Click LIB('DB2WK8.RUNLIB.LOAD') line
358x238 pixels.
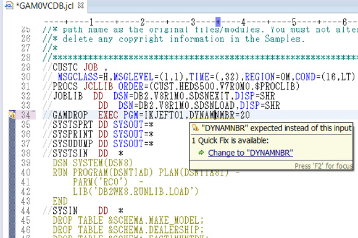click(136, 192)
